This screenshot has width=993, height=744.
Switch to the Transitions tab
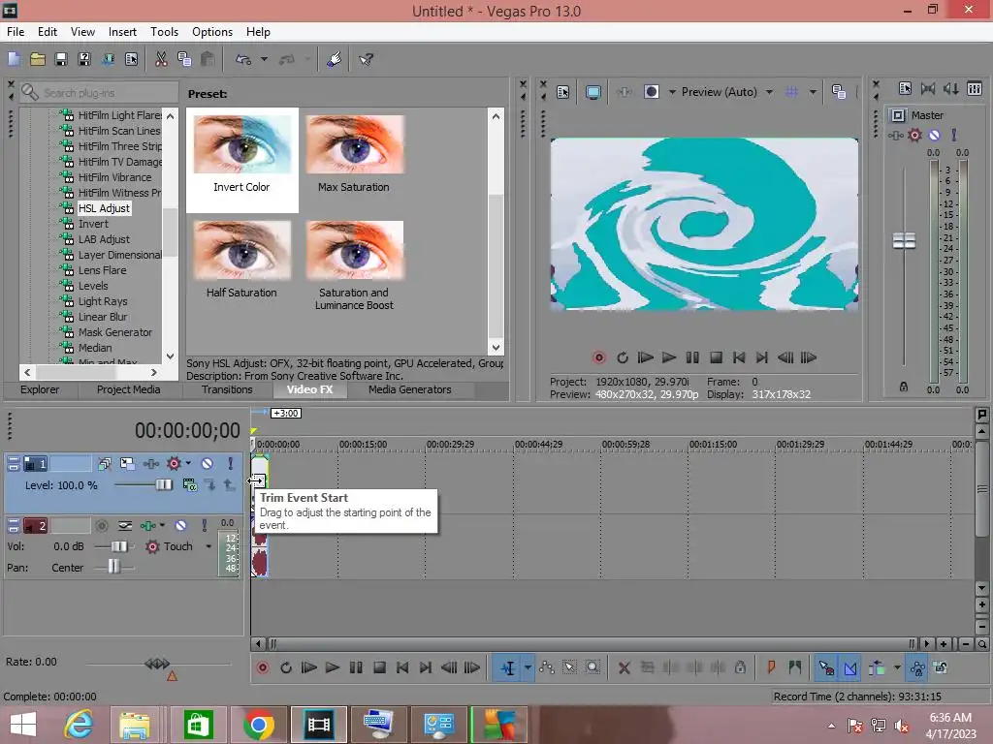point(227,389)
